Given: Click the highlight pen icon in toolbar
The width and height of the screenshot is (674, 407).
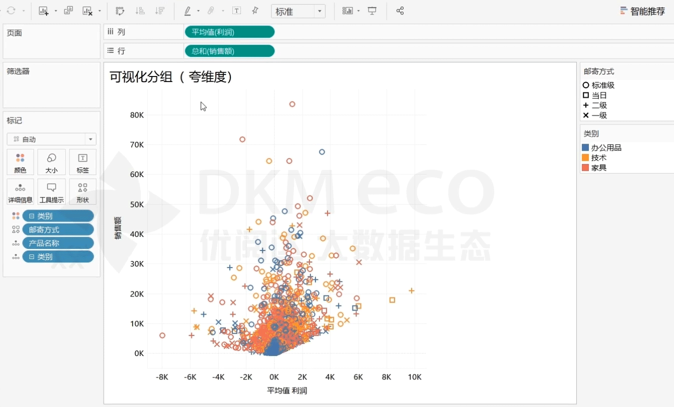Looking at the screenshot, I should click(187, 11).
